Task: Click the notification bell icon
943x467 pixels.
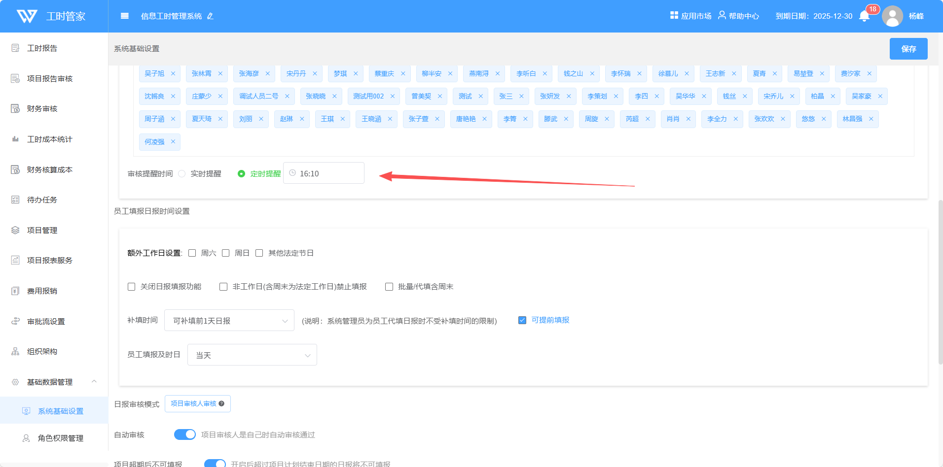Action: pos(864,16)
